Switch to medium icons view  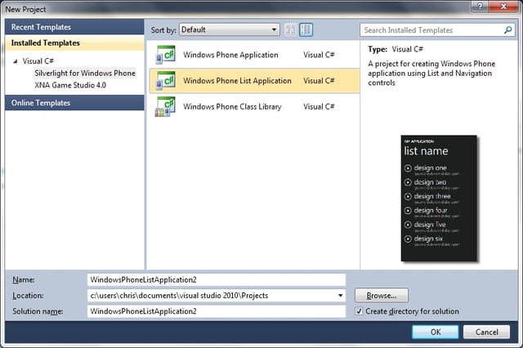[306, 30]
